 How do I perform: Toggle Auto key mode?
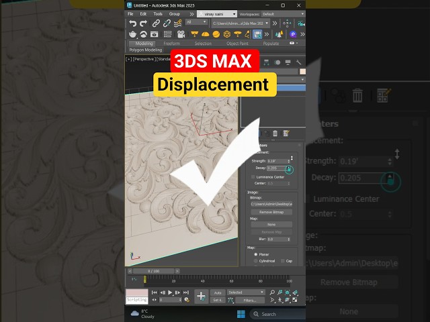pos(218,292)
